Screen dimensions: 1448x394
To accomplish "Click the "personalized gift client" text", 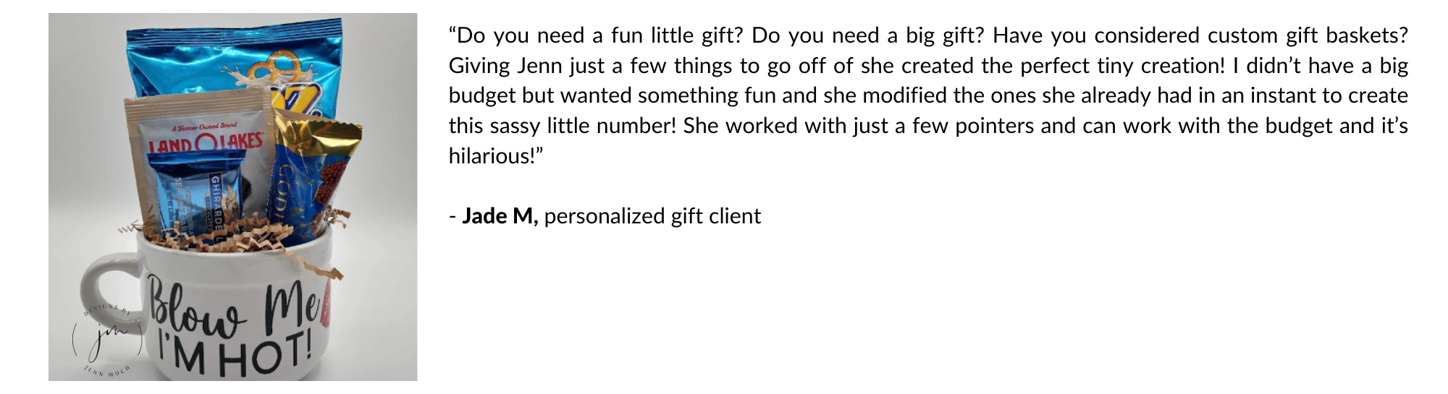I will [652, 216].
